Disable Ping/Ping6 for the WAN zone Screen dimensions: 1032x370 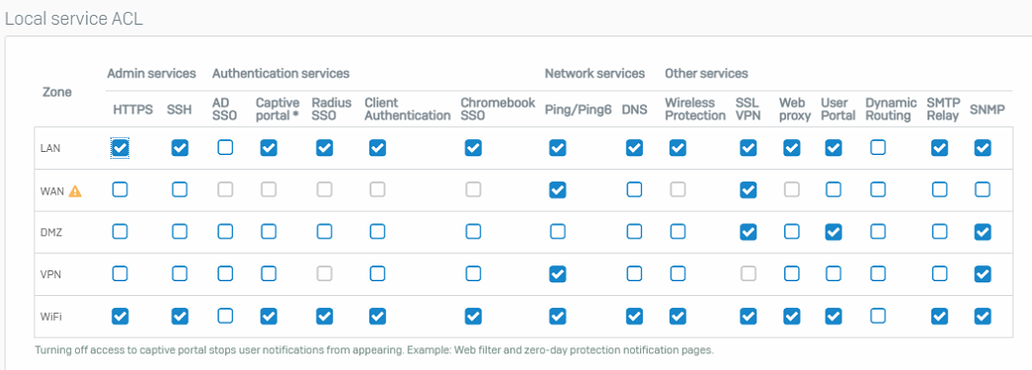(557, 189)
